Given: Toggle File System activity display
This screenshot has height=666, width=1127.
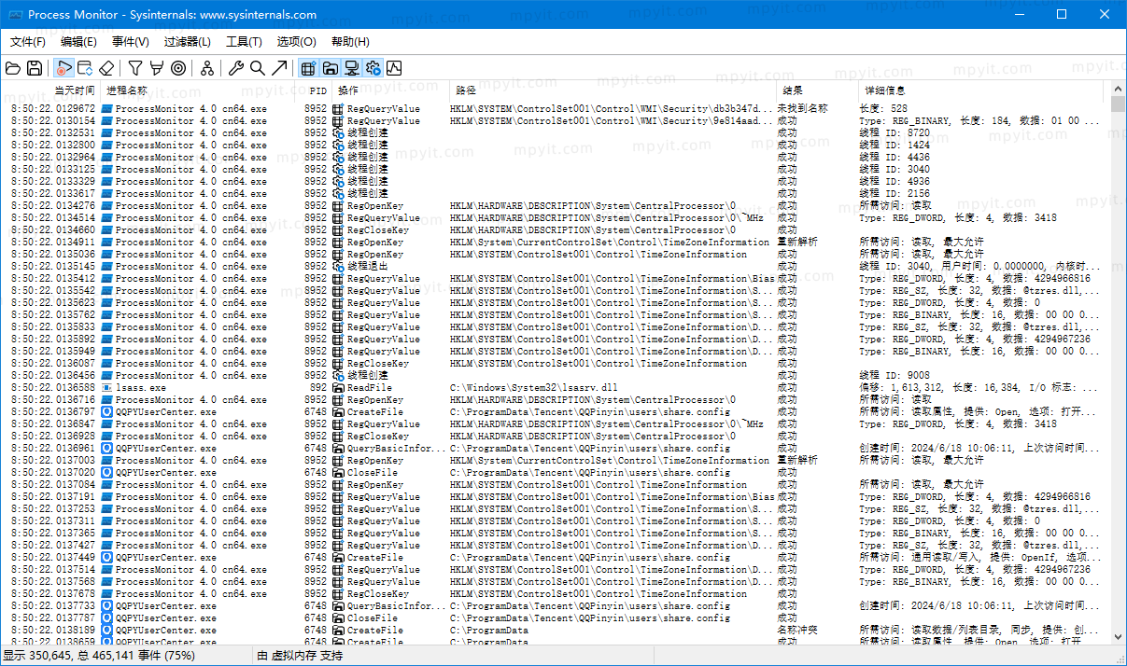Looking at the screenshot, I should click(x=330, y=68).
